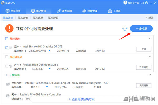Collapse the 可升级驱动 section chevron
158x105 pixels.
pos(150,56)
